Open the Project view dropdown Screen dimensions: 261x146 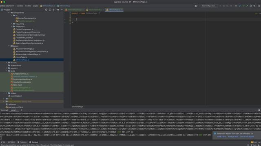(7, 10)
